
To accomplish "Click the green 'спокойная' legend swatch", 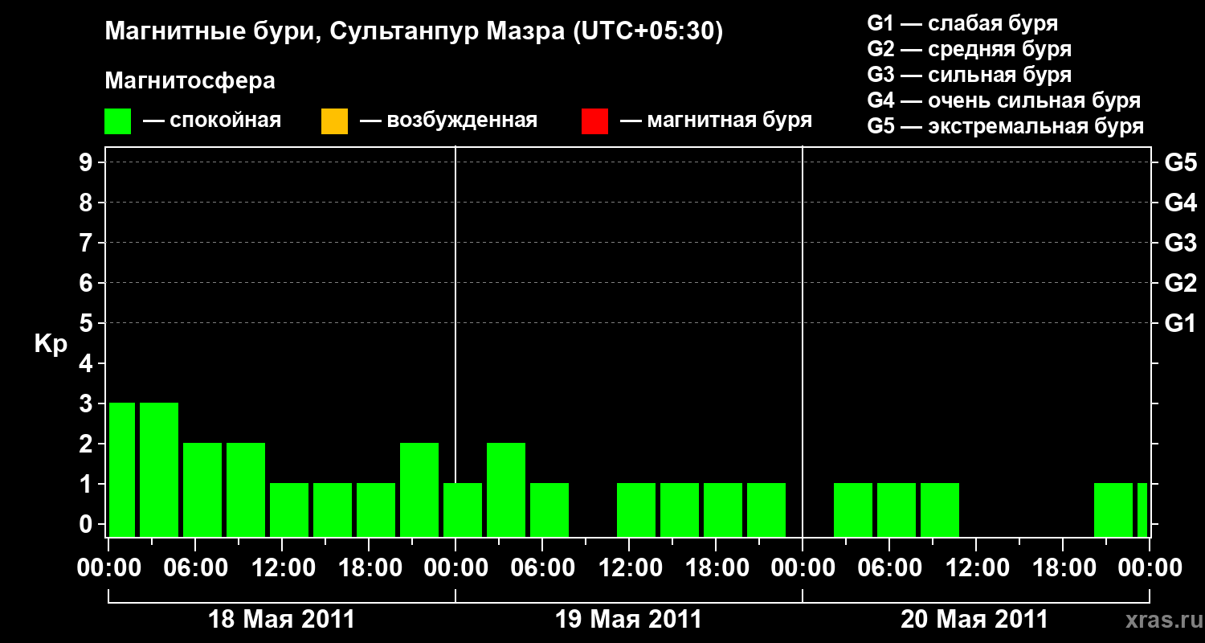I will pyautogui.click(x=118, y=121).
